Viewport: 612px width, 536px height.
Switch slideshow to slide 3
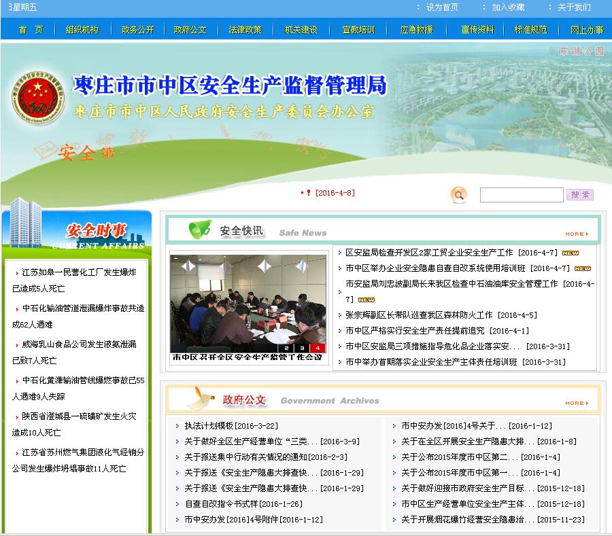[x=303, y=348]
